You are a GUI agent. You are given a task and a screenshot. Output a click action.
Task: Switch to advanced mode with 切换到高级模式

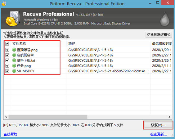point(159,35)
